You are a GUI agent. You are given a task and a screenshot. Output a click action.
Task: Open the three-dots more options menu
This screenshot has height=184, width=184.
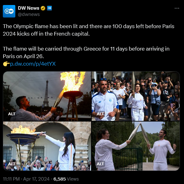coord(177,8)
